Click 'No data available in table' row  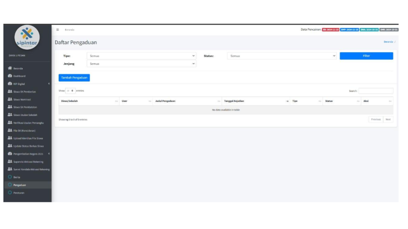tap(226, 110)
